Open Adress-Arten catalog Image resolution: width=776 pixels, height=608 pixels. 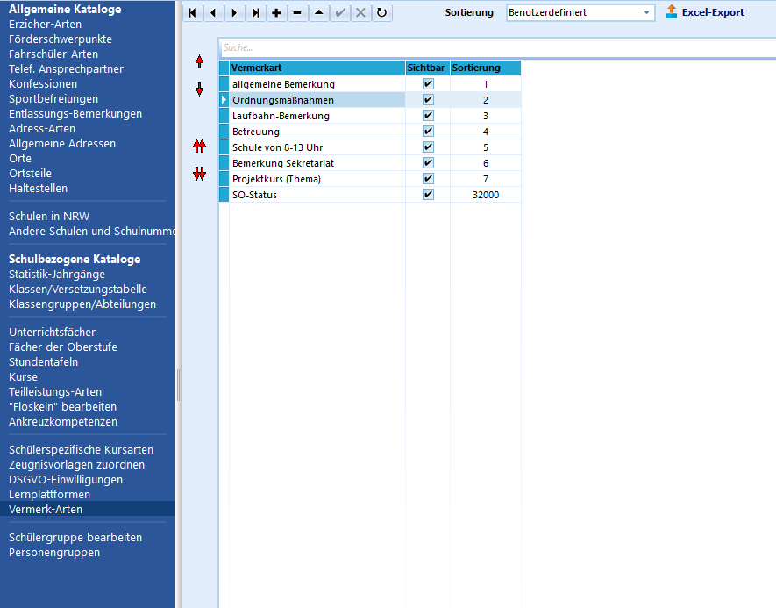tap(42, 128)
